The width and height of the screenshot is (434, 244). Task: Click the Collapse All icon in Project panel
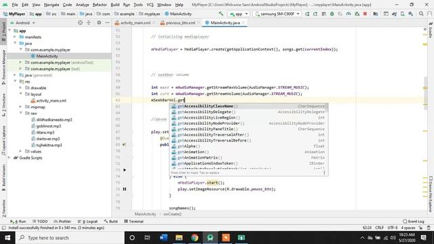click(x=89, y=22)
